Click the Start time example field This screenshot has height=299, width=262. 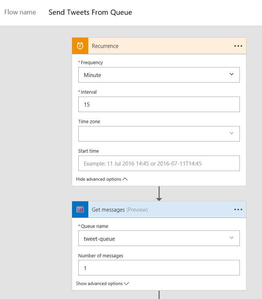[159, 163]
